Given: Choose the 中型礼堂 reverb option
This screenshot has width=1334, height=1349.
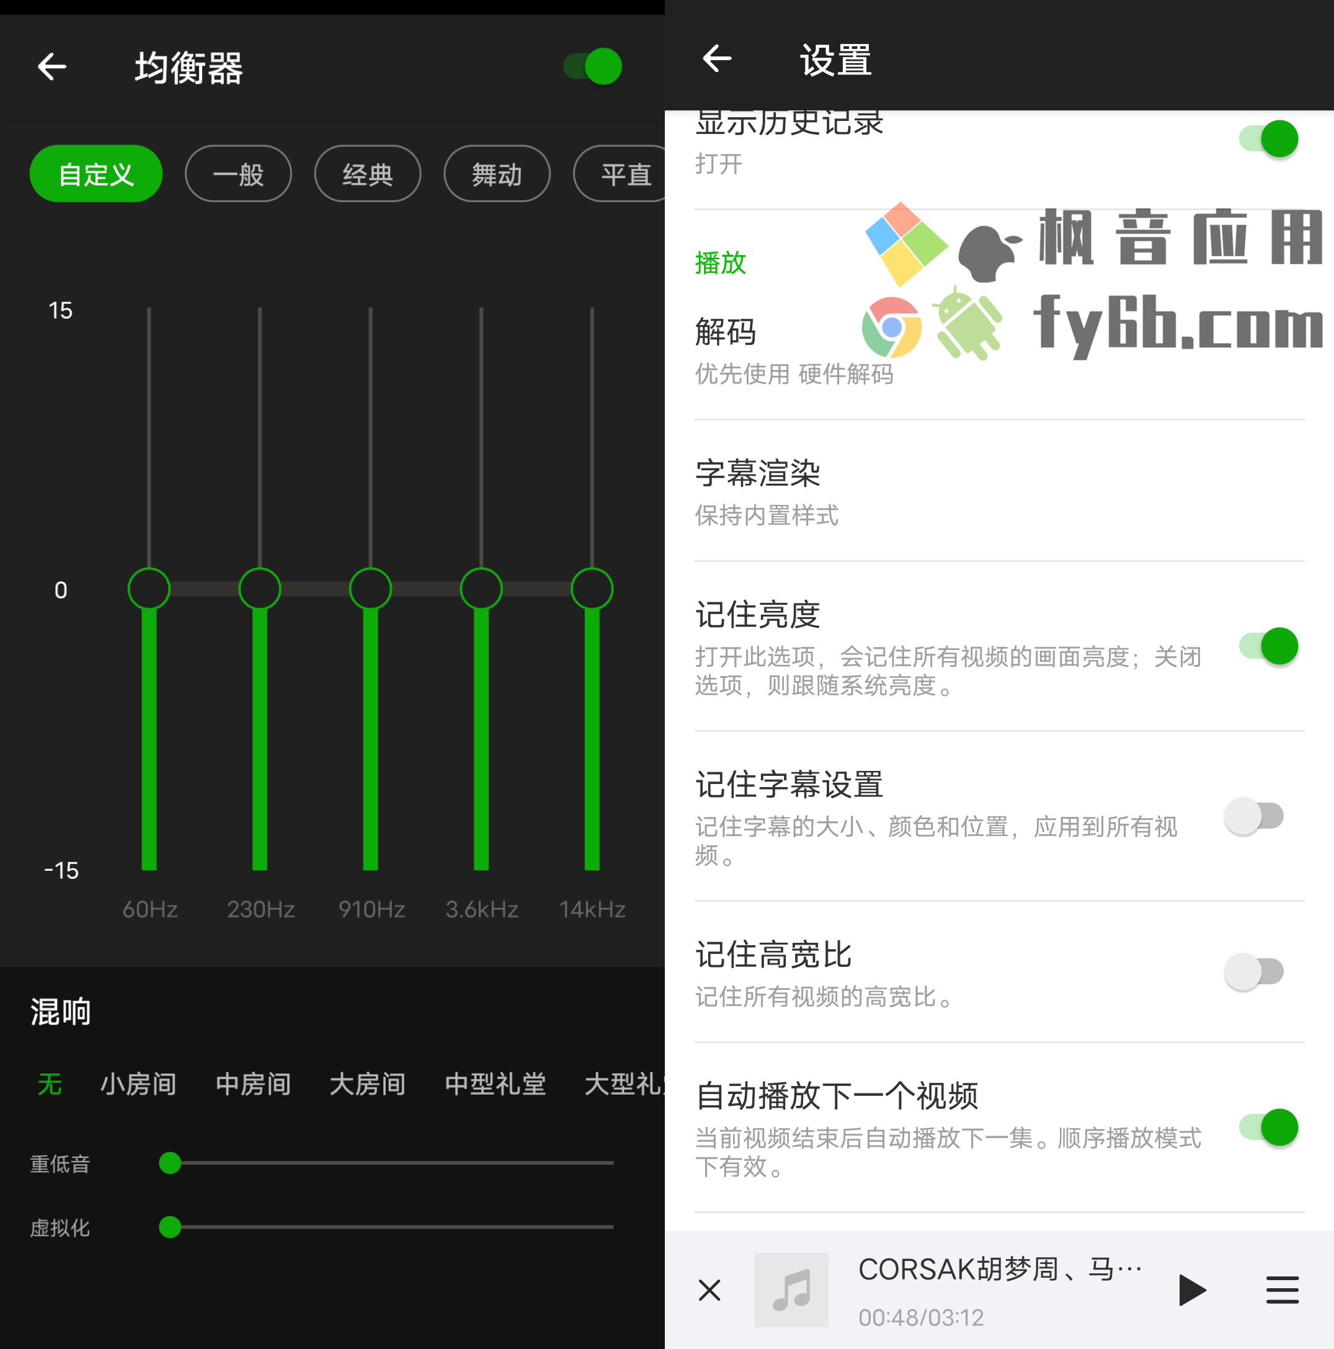Looking at the screenshot, I should point(496,1084).
